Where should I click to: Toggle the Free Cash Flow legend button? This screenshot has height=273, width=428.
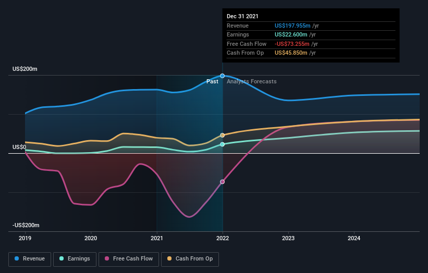click(x=129, y=259)
